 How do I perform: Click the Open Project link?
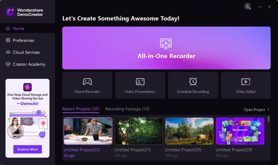point(254,110)
